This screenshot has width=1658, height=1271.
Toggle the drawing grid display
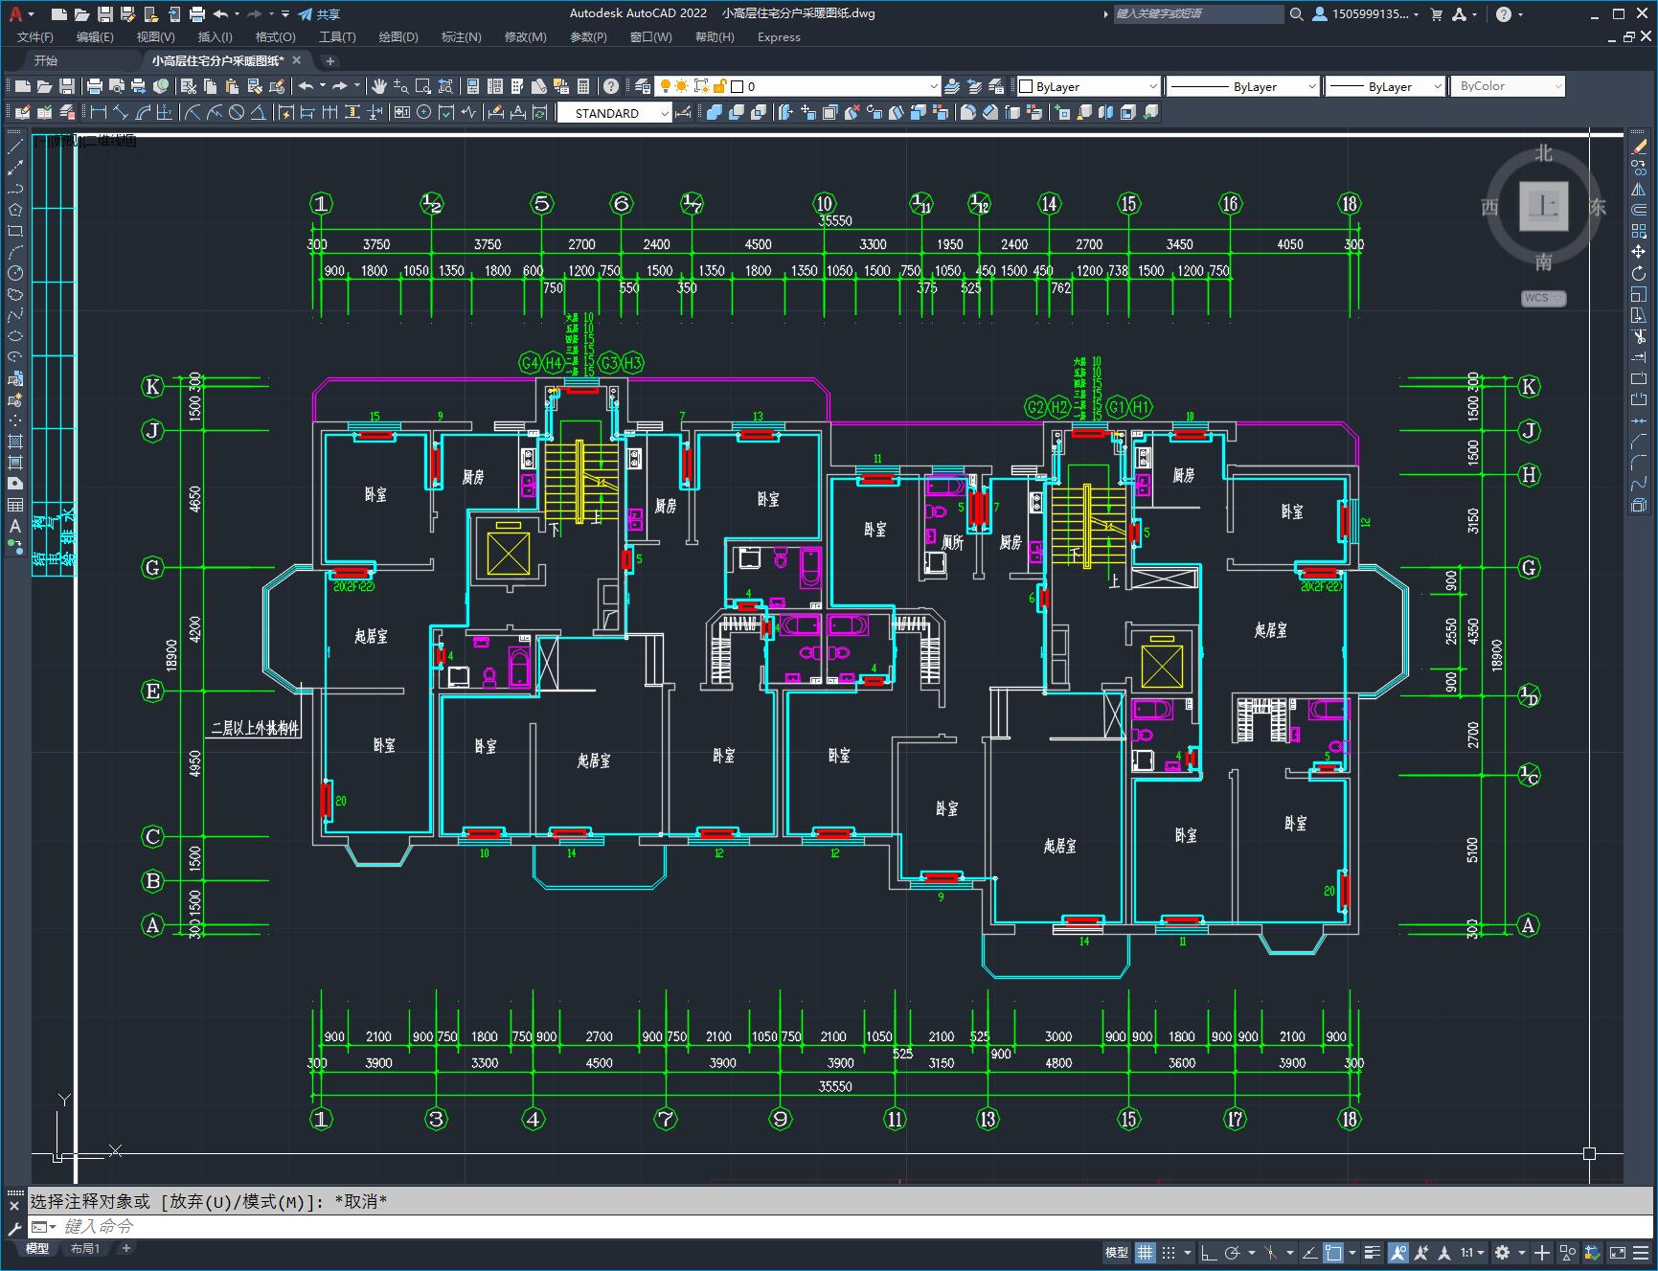[x=1146, y=1252]
